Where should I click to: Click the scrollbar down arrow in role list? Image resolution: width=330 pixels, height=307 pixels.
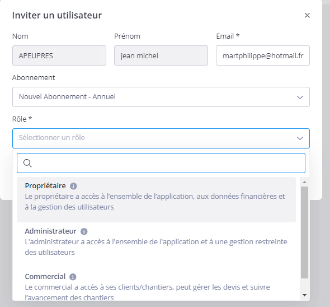[304, 295]
